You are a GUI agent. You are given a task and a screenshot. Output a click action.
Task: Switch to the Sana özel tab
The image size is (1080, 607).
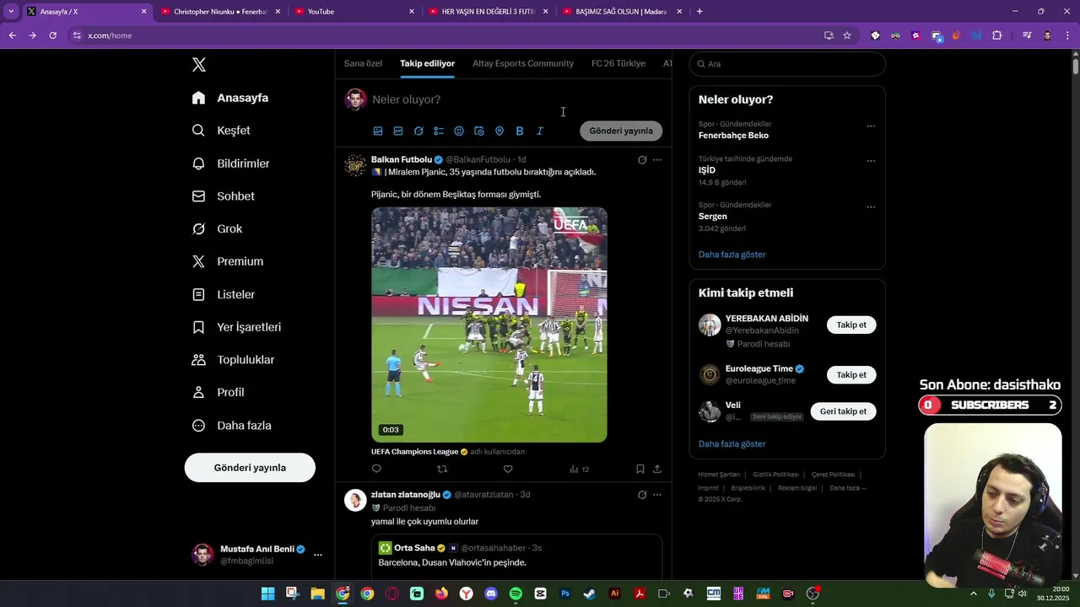[x=363, y=63]
